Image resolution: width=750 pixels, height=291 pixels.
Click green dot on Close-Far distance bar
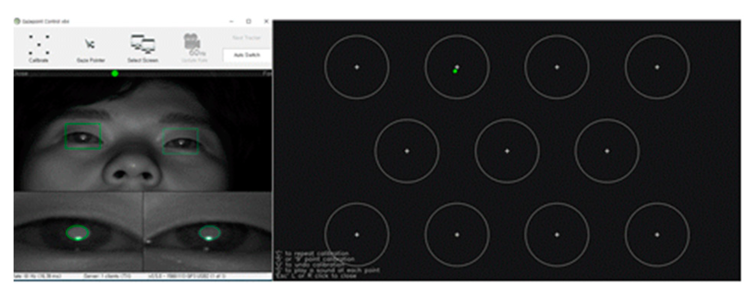pos(115,74)
